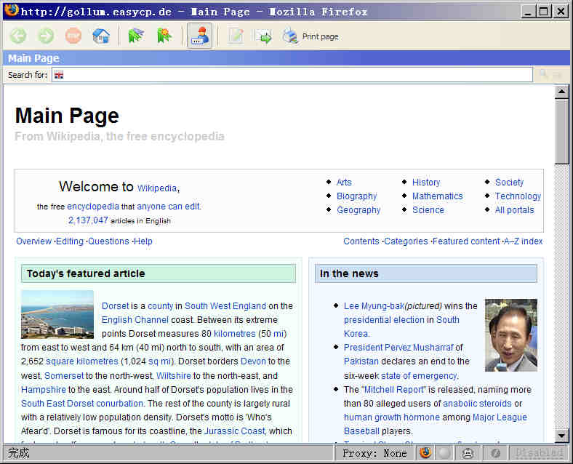Click the red Stop loading button
This screenshot has width=573, height=464.
pyautogui.click(x=73, y=36)
